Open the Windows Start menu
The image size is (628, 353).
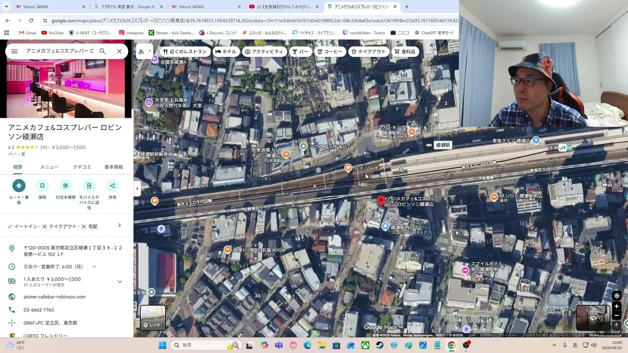[x=162, y=345]
